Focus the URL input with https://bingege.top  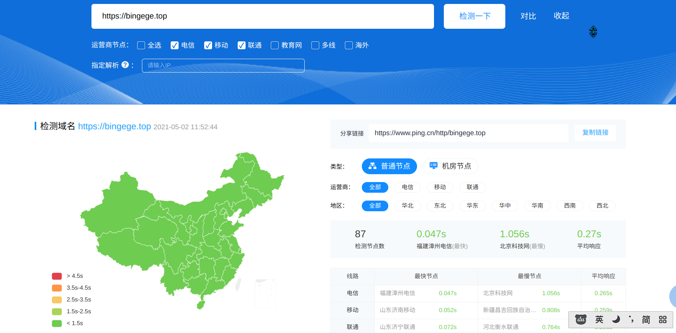point(263,16)
